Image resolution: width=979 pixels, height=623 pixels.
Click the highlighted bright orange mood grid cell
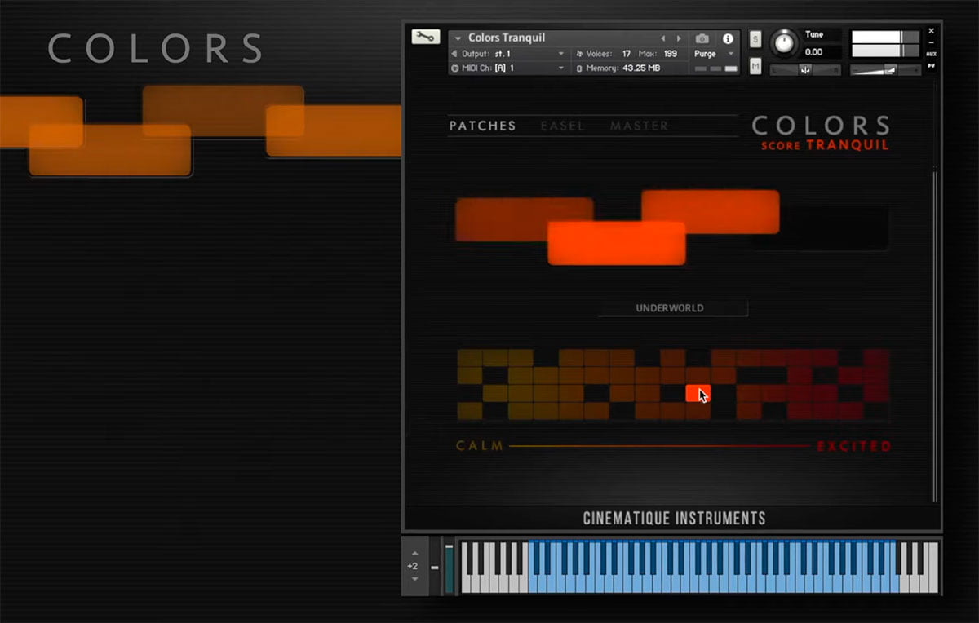click(698, 394)
